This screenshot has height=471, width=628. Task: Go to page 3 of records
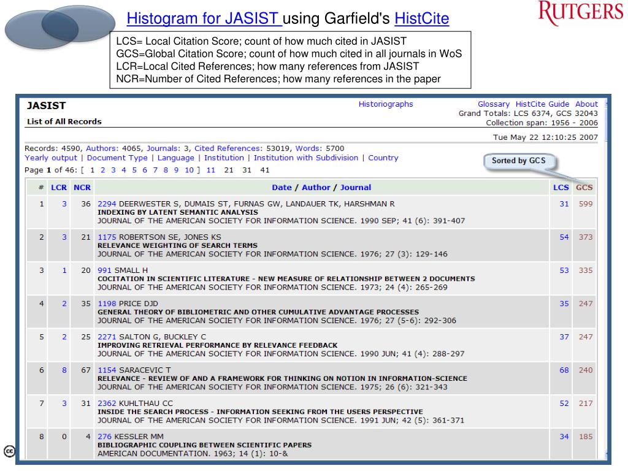(x=113, y=170)
